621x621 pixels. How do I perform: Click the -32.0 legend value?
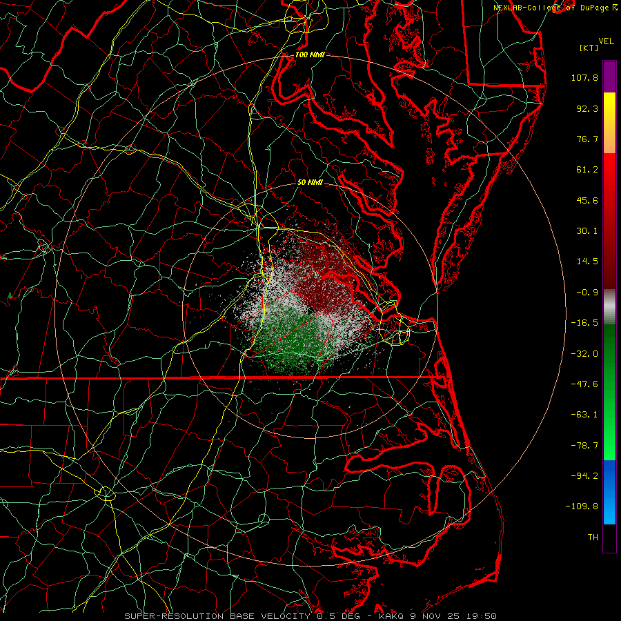[584, 354]
